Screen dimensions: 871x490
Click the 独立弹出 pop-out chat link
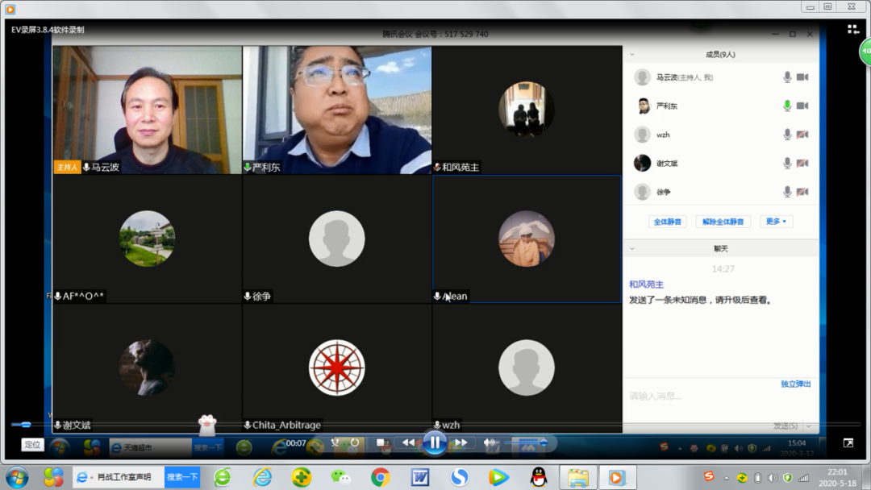(795, 384)
